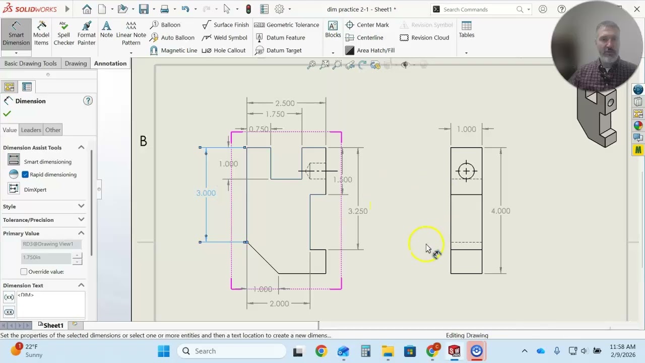This screenshot has width=645, height=363.
Task: Click the taskbar clock showing 11:58 AM
Action: (x=622, y=351)
